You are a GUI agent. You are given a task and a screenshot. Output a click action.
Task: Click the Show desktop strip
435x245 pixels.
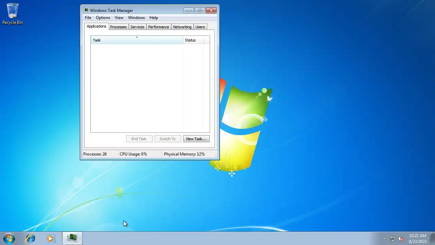432,238
